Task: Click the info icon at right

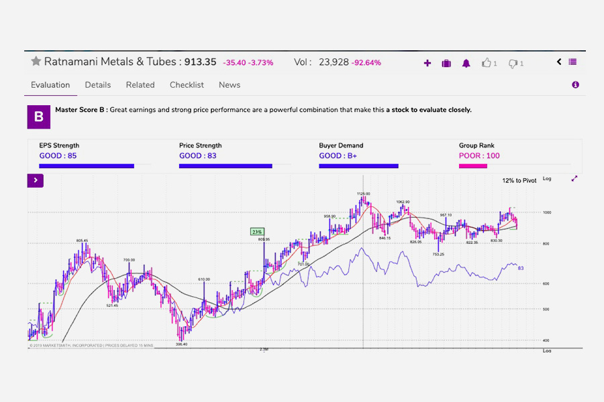Action: (576, 84)
